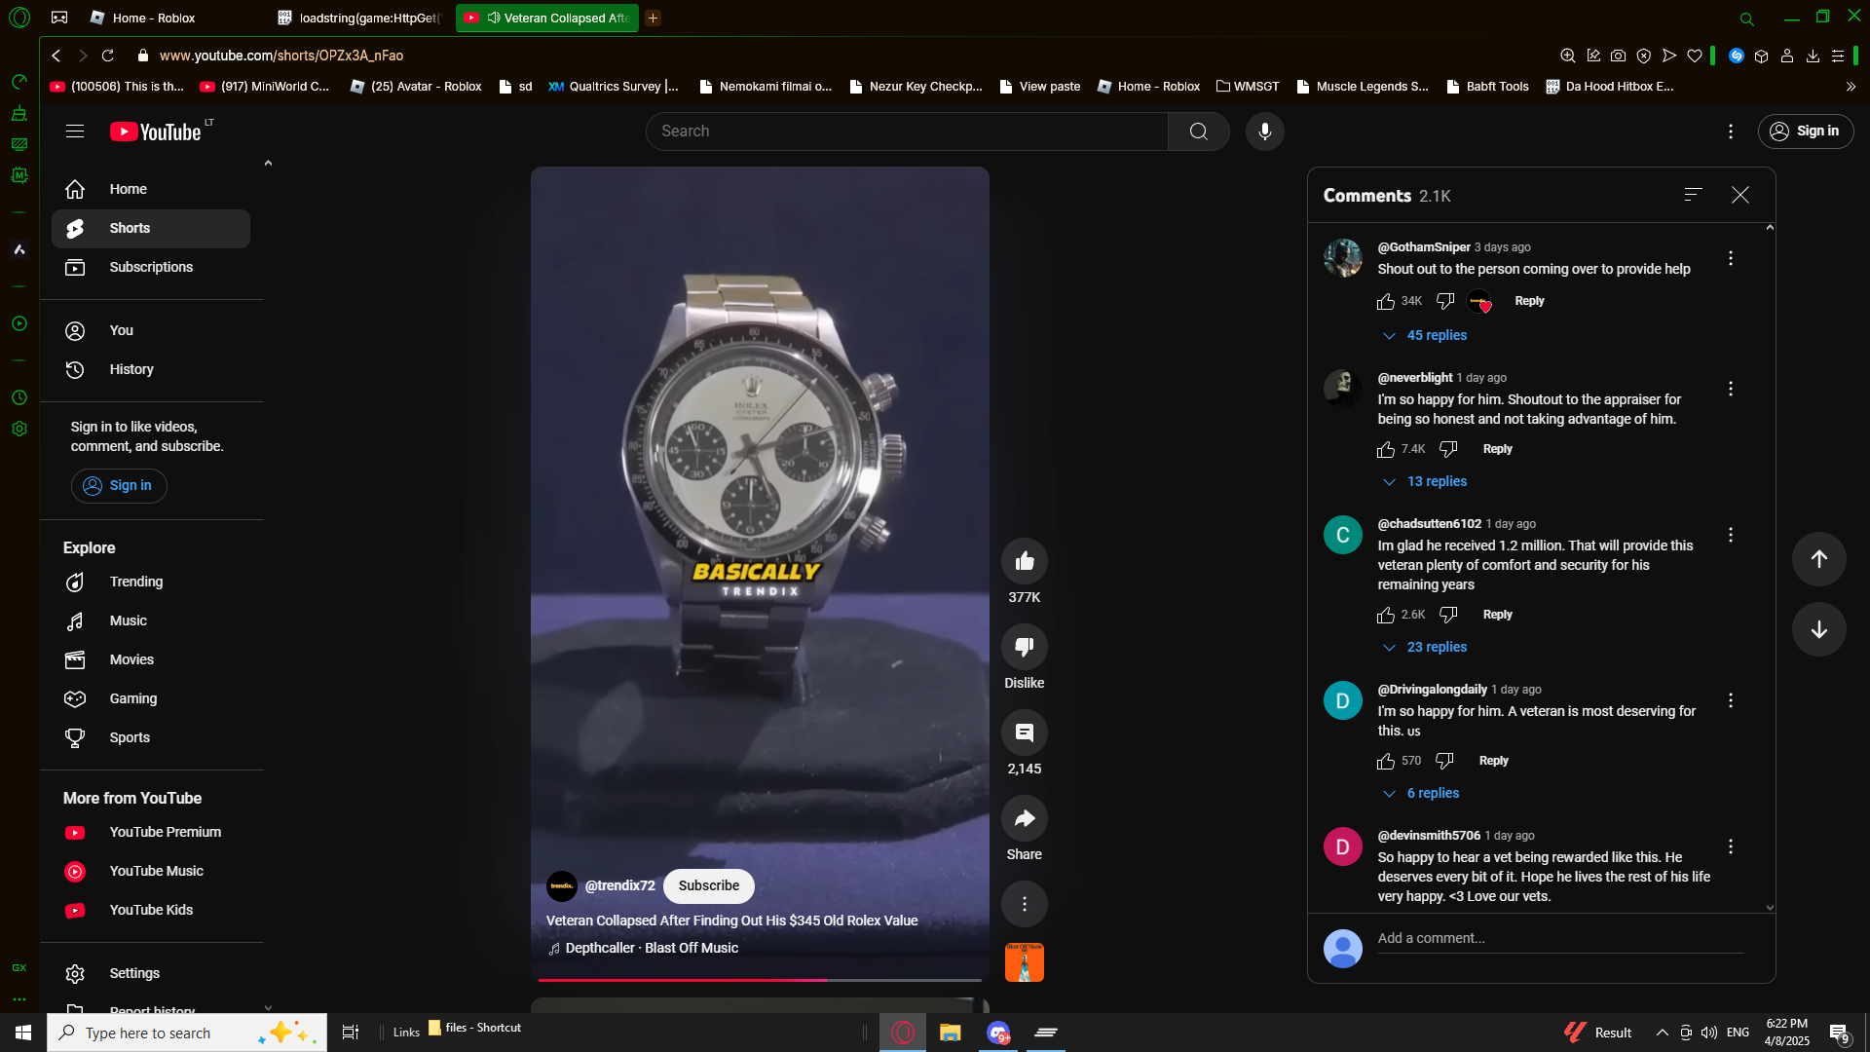The width and height of the screenshot is (1870, 1052).
Task: Click Reply on @devinsmith5706's neighbor @Drivingalongdaily comment
Action: click(1493, 761)
